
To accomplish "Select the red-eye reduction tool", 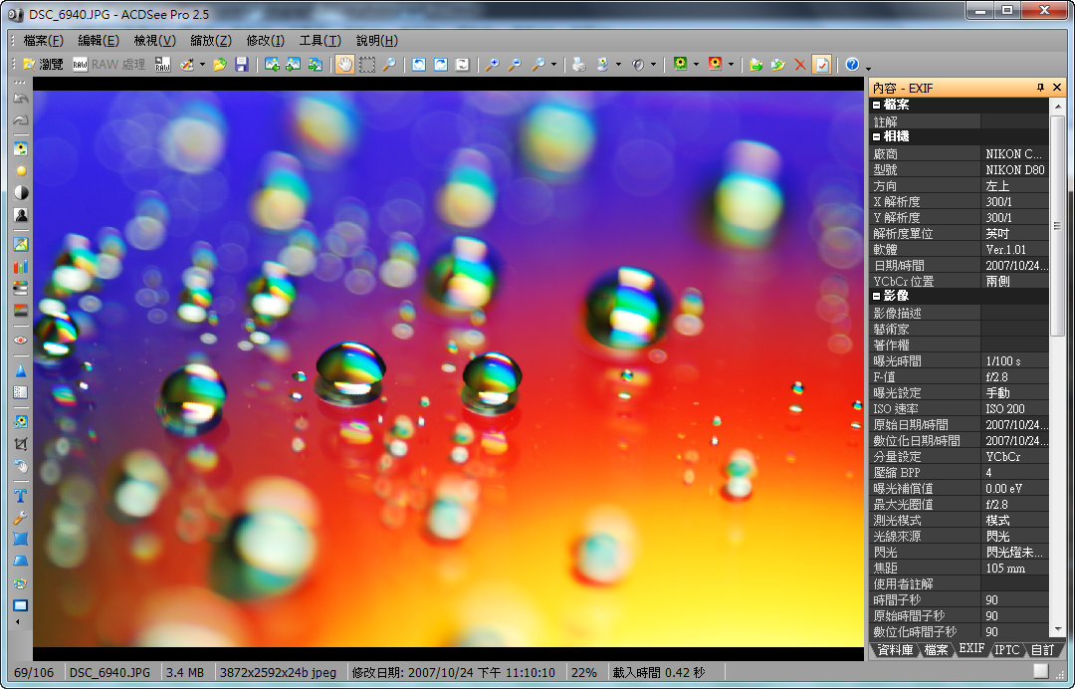I will [x=20, y=340].
